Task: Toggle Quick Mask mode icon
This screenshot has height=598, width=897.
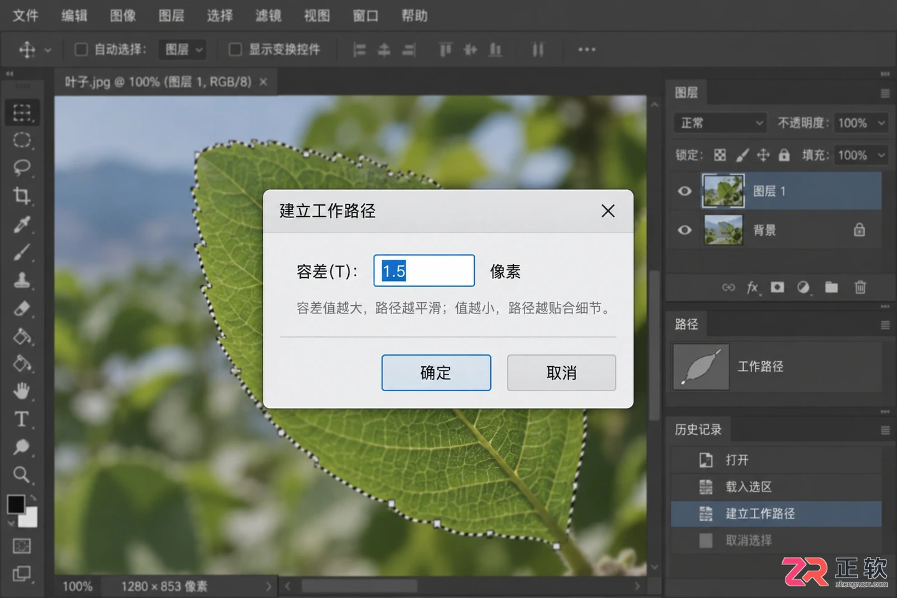Action: (22, 546)
